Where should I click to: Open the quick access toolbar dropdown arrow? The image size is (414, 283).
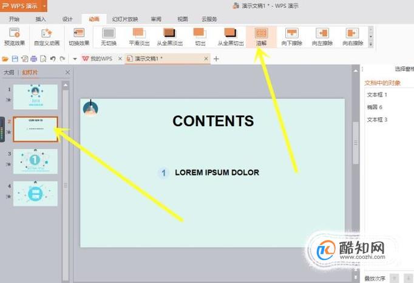coord(75,59)
